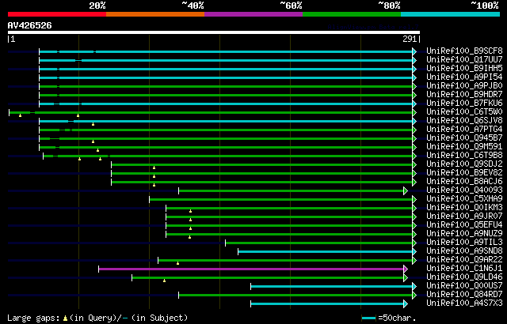
Task: Click the UniRef100_B8ACJ6 label
Action: click(464, 182)
